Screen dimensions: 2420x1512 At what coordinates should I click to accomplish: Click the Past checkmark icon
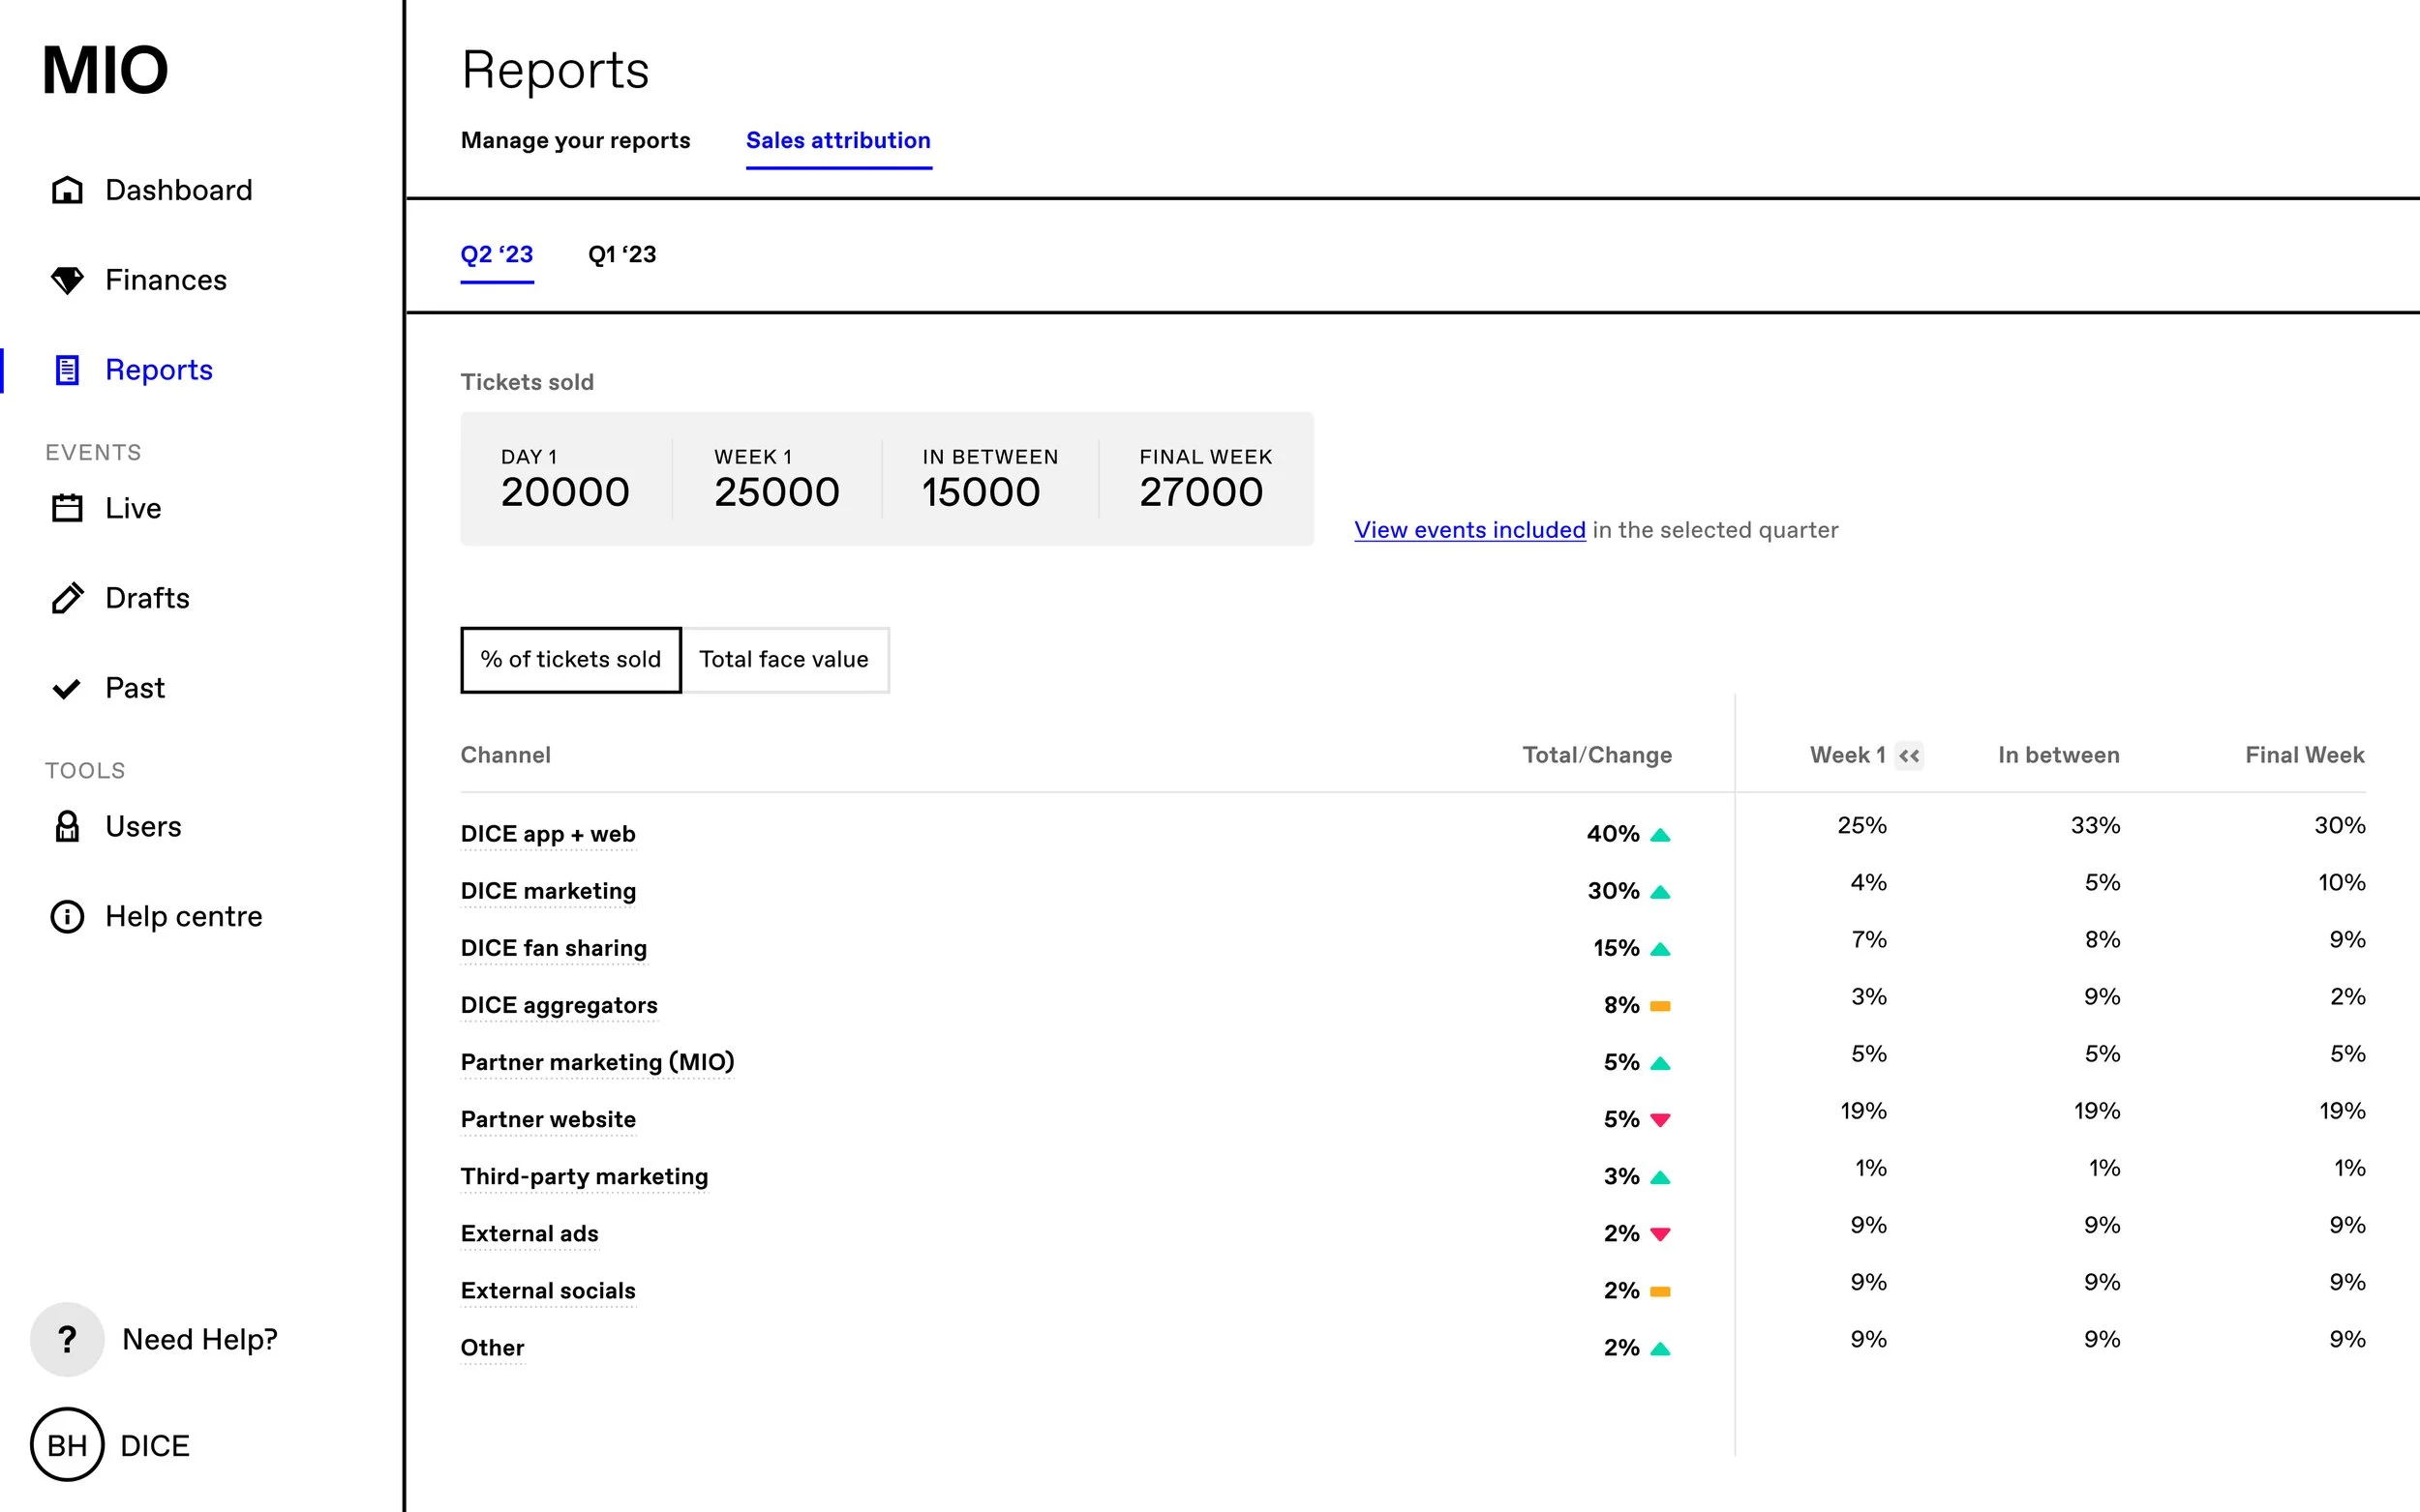tap(67, 688)
